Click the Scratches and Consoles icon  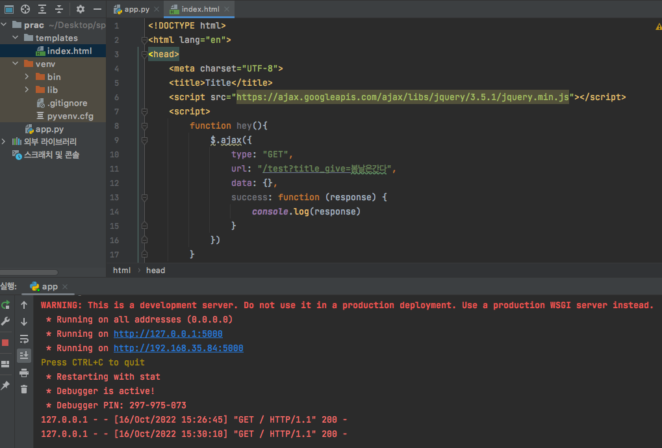[17, 155]
